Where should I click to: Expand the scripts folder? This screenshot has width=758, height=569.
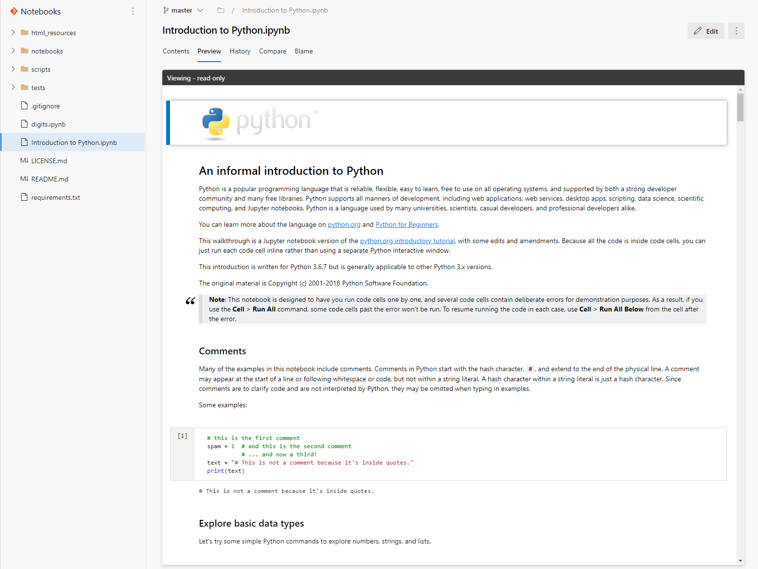(x=13, y=69)
